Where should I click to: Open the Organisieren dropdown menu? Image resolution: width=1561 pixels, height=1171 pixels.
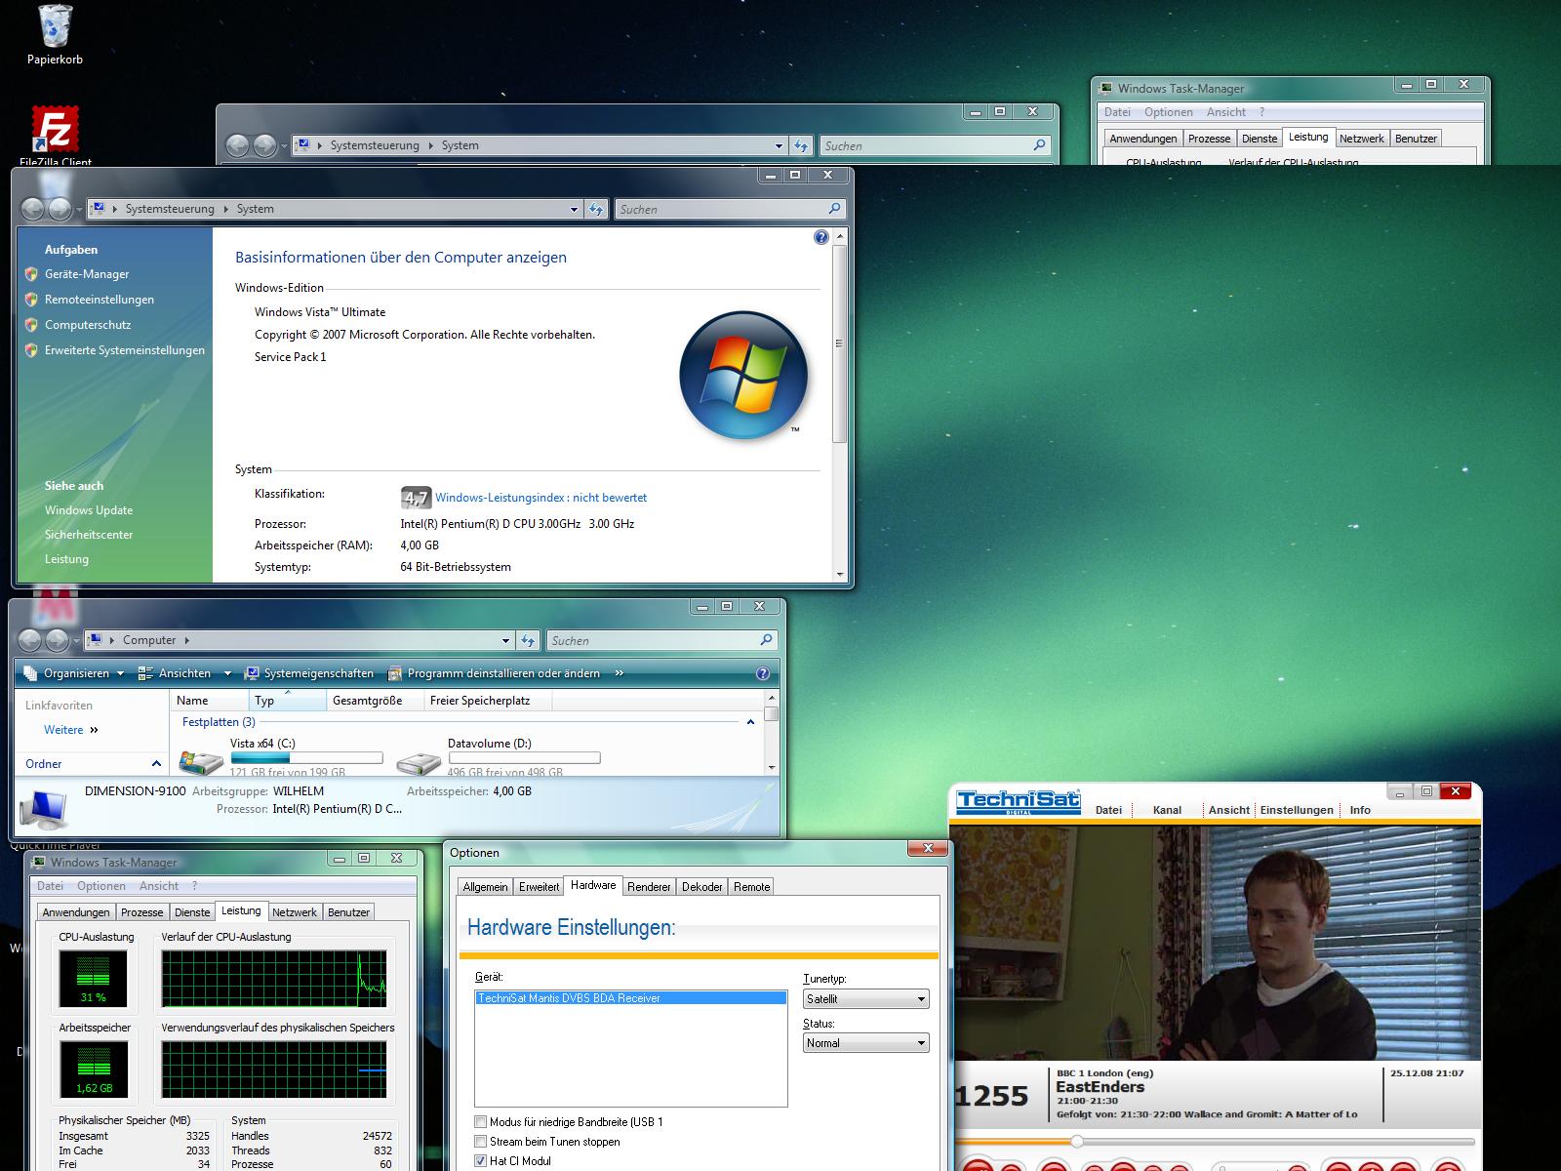(x=75, y=673)
